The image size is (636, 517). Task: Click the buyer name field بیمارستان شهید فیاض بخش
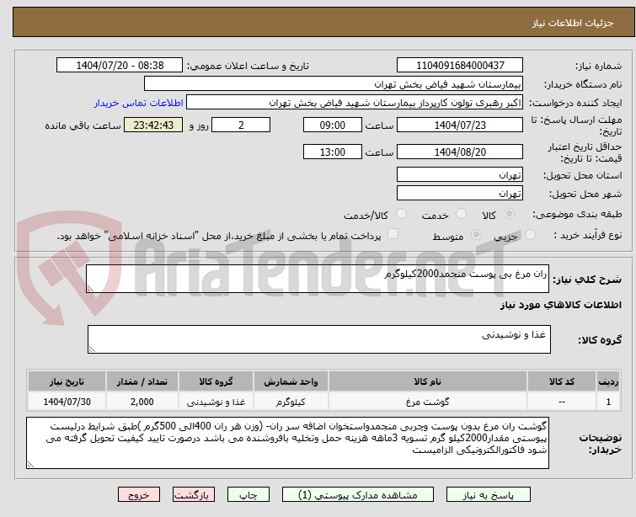coord(334,83)
